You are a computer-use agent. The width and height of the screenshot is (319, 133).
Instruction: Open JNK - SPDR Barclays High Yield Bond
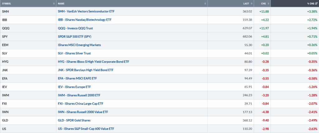coord(86,70)
